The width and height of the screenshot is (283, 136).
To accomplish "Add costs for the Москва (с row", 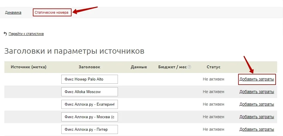I will click(x=257, y=117).
